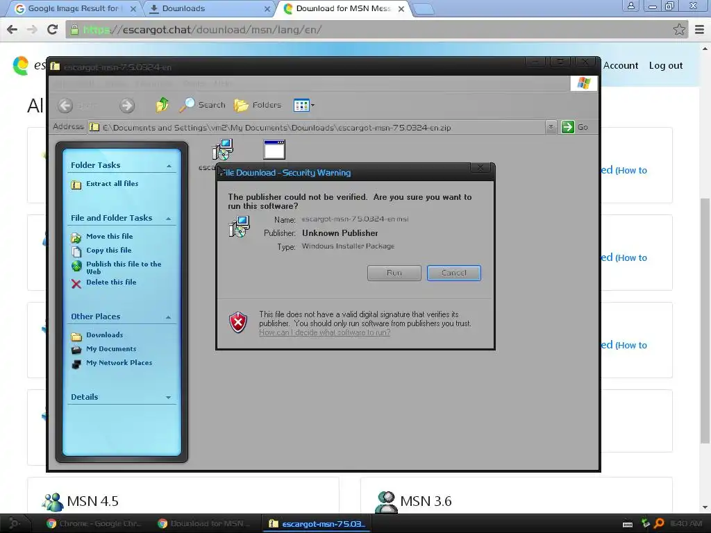This screenshot has height=533, width=711.
Task: Click Publish this file to the Web
Action: [124, 267]
